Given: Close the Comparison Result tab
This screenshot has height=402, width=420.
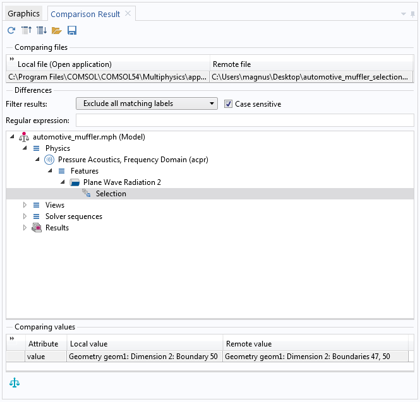Looking at the screenshot, I should point(128,13).
